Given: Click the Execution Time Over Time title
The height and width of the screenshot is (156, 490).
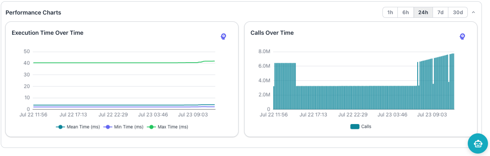Looking at the screenshot, I should [x=48, y=33].
